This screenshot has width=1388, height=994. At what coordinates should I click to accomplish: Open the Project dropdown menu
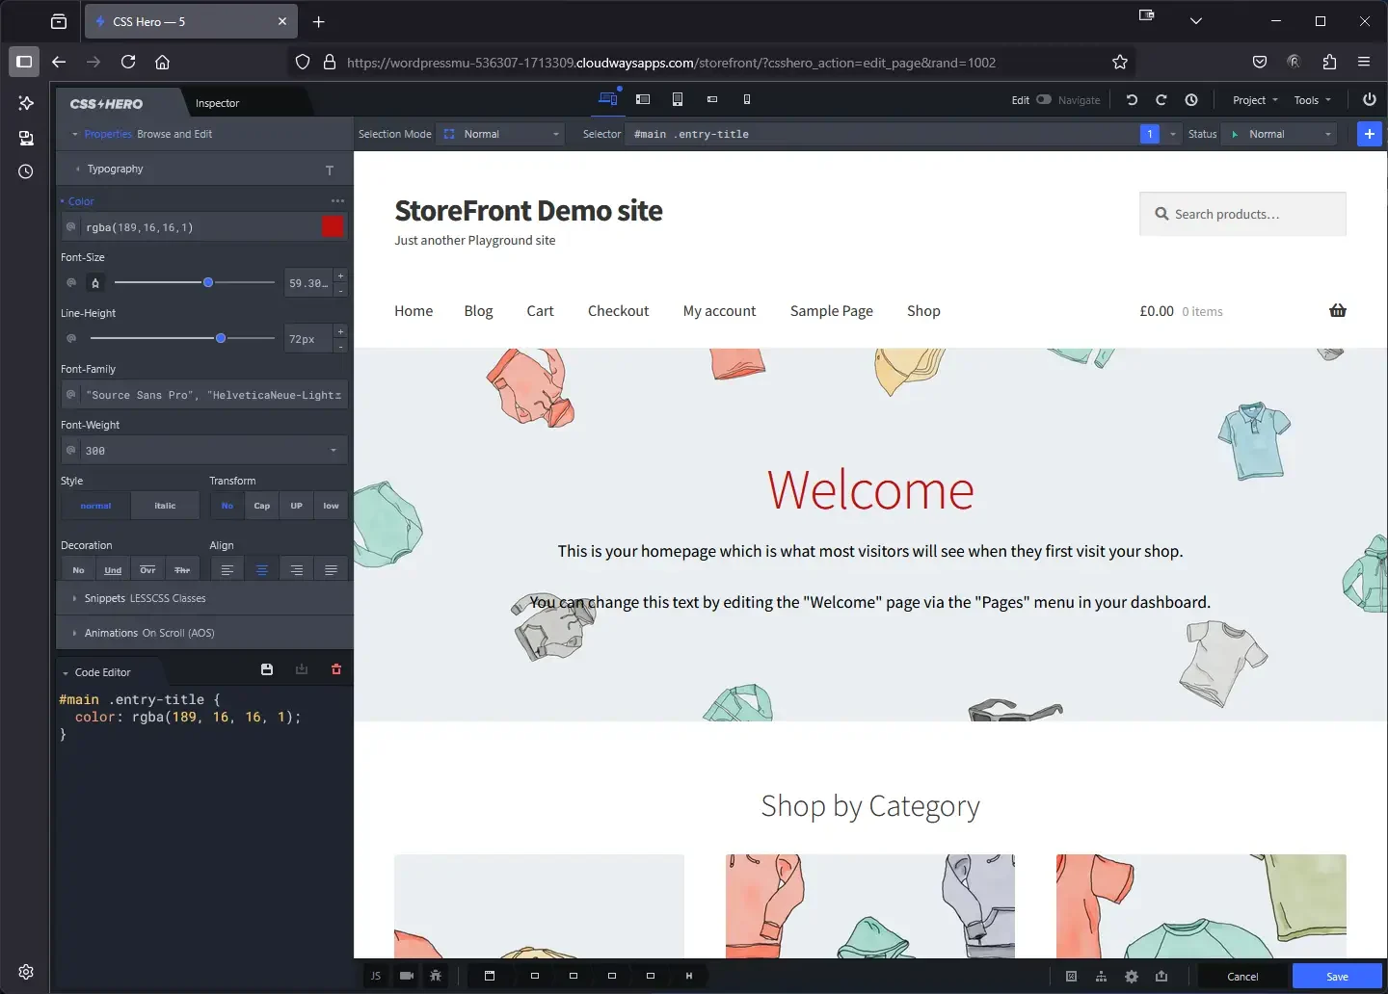tap(1255, 100)
